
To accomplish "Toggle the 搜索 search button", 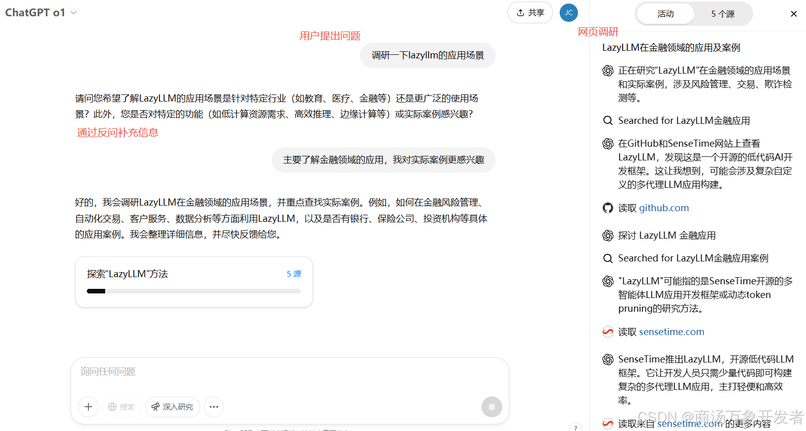I will click(x=122, y=407).
